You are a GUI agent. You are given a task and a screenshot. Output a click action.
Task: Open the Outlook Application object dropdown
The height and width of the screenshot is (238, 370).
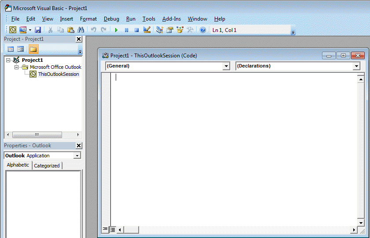click(x=77, y=156)
